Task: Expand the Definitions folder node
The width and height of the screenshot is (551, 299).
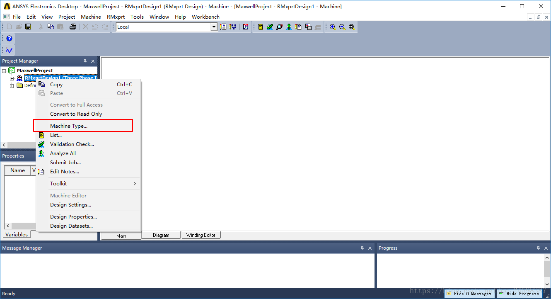Action: [12, 86]
